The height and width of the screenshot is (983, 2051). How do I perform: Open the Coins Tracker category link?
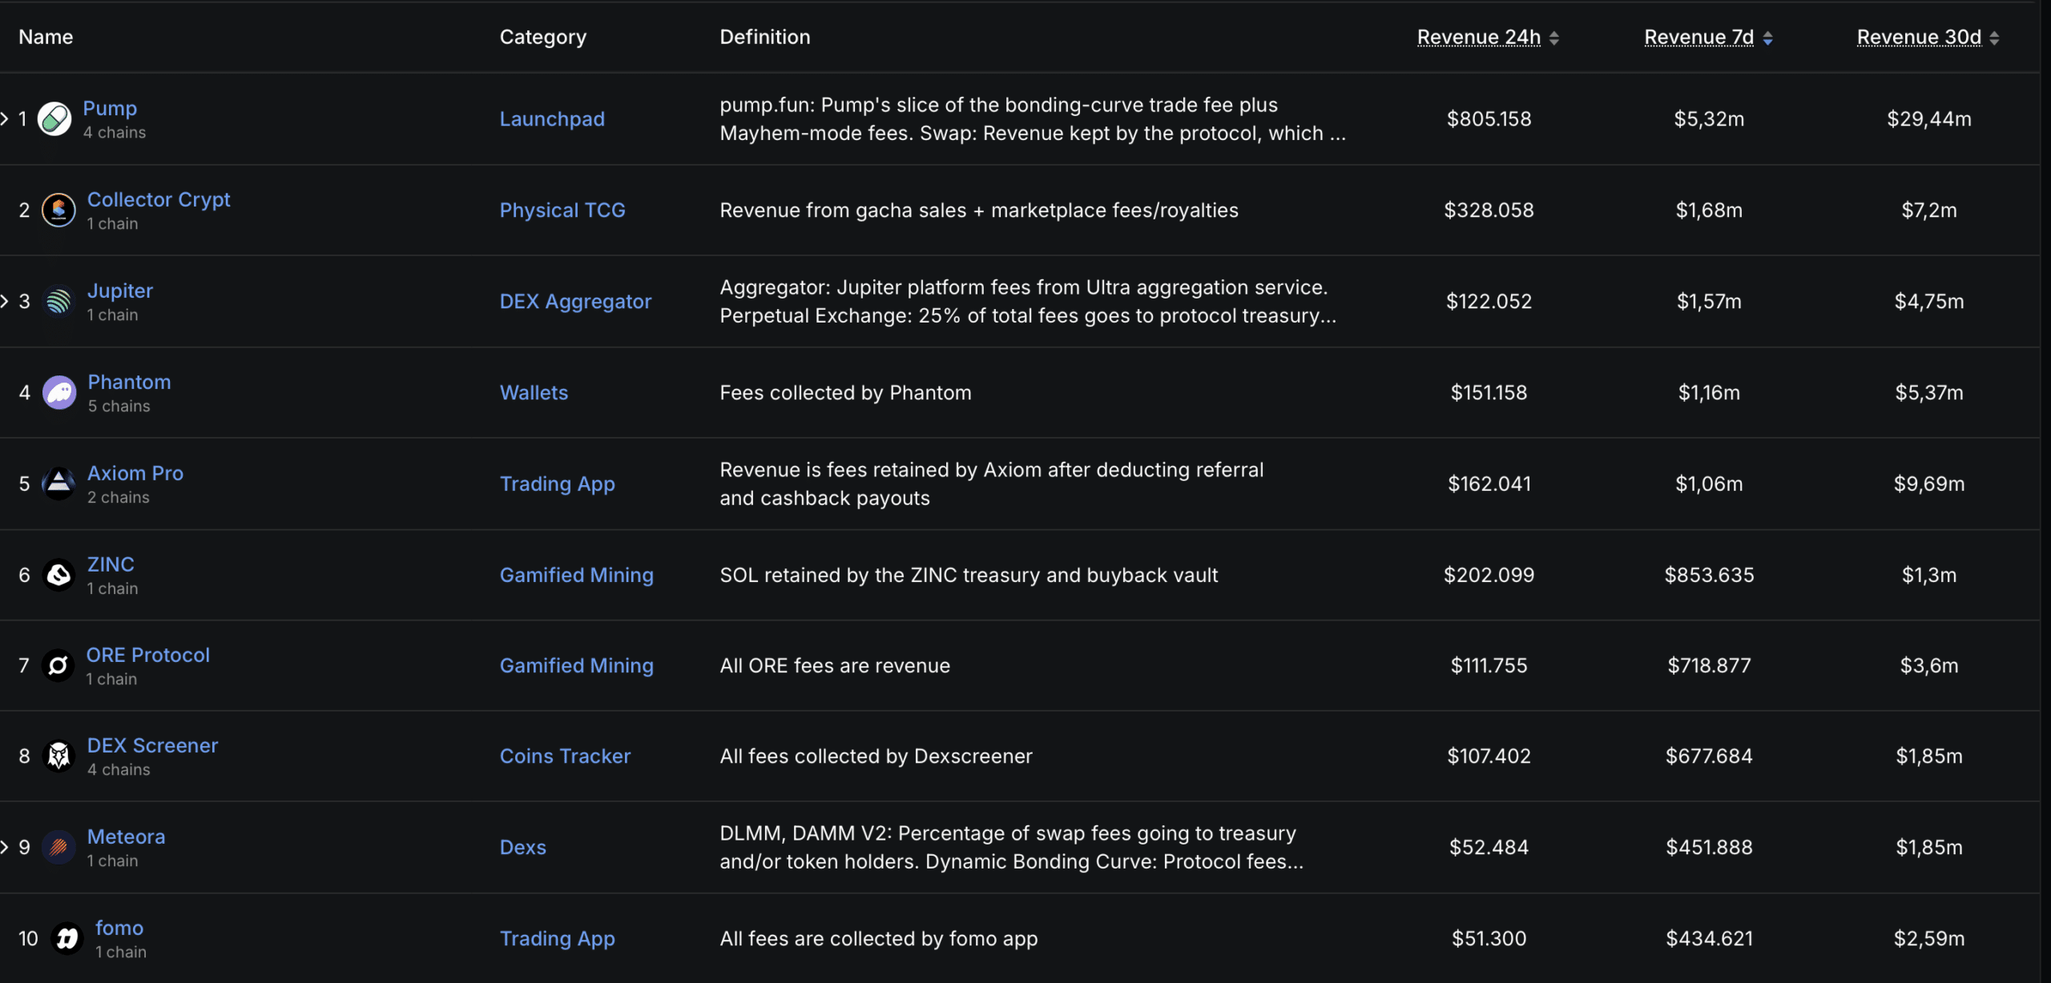[x=565, y=756]
